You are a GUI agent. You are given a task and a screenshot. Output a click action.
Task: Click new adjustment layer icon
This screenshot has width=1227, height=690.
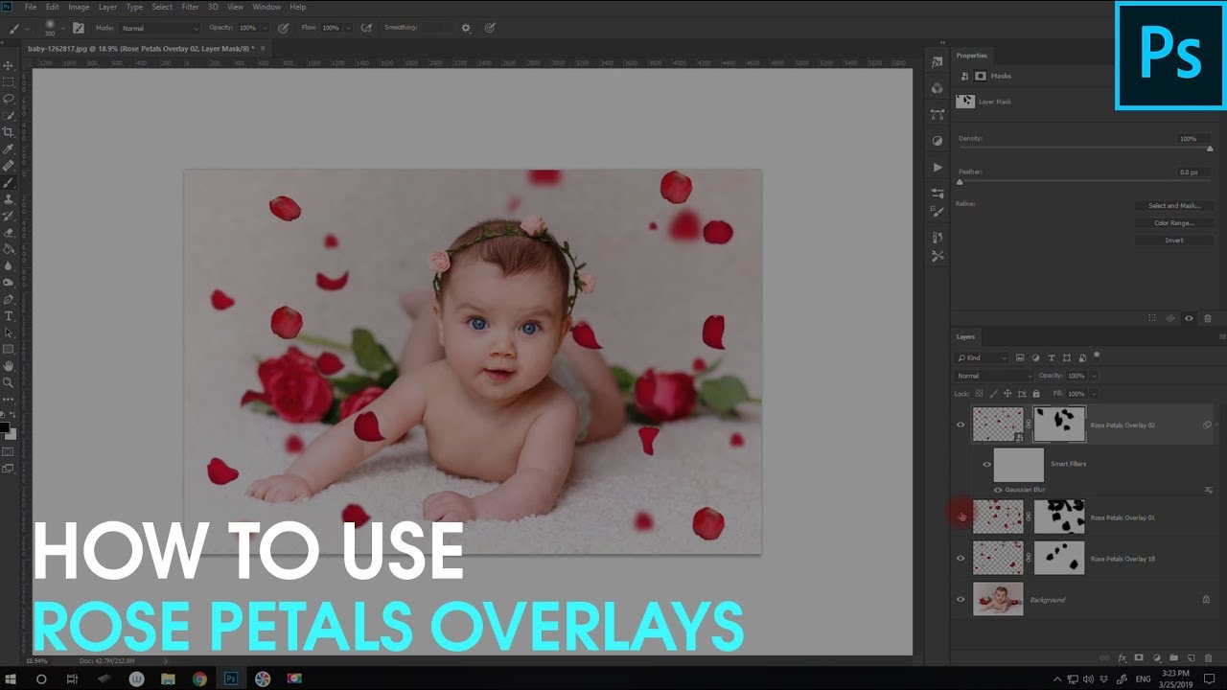point(1156,657)
